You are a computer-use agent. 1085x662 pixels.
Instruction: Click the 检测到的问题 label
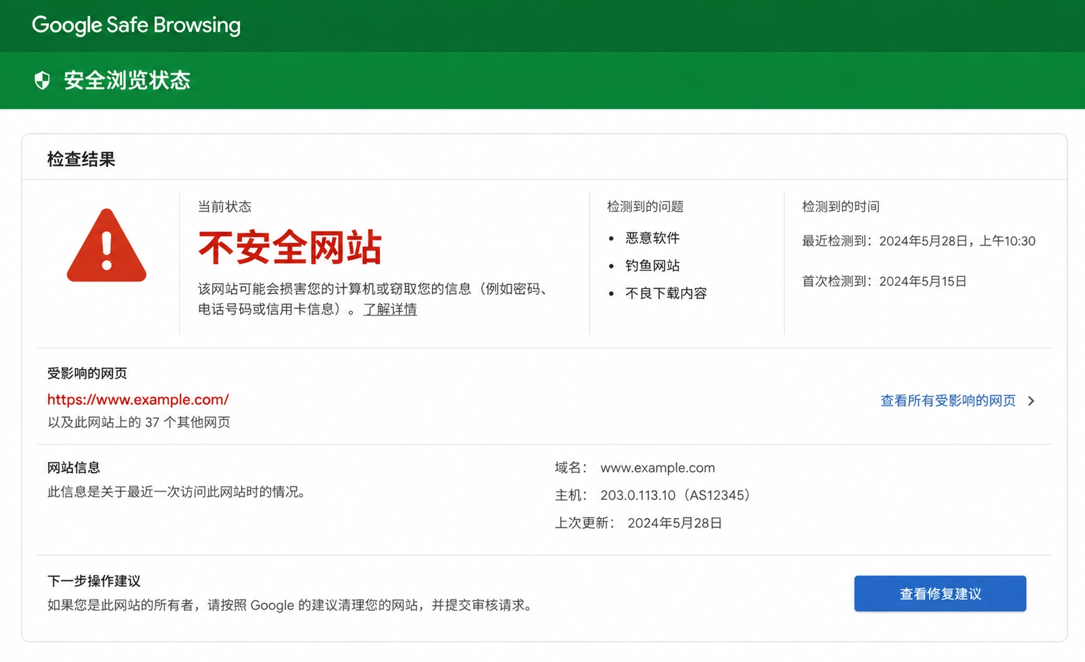point(646,207)
